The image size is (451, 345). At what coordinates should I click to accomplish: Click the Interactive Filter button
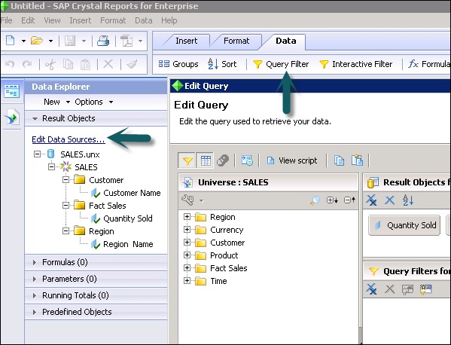356,64
